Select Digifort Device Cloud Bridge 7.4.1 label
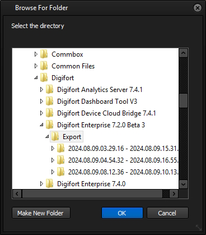This screenshot has width=206, height=235. (106, 113)
